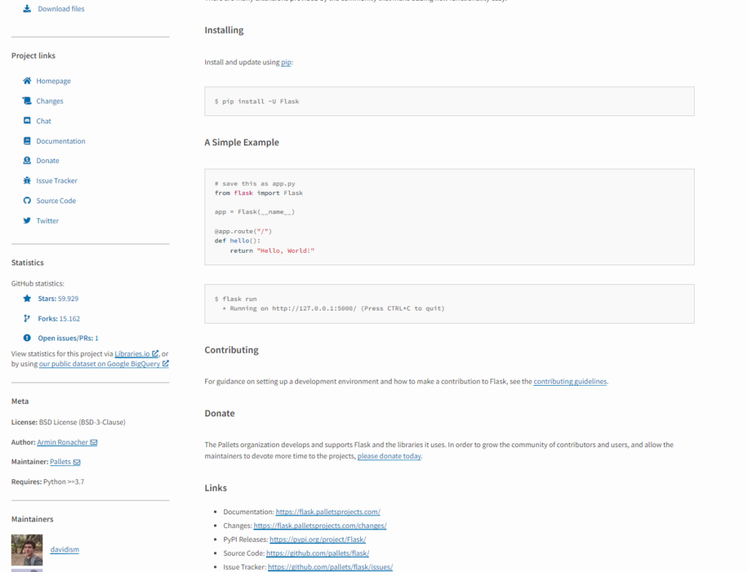Click the Homepage house icon
The height and width of the screenshot is (572, 748).
[27, 81]
